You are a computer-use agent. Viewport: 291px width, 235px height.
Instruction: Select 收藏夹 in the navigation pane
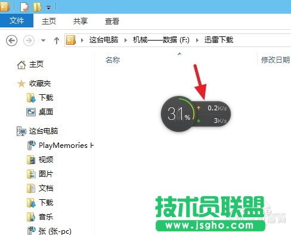[x=40, y=84]
